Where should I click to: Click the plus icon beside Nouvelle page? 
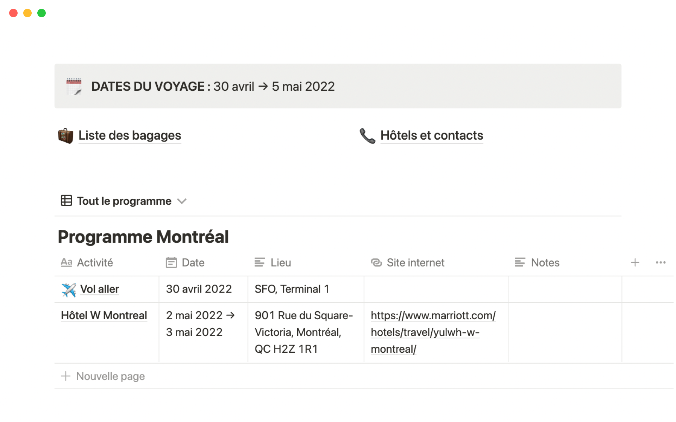(x=65, y=376)
